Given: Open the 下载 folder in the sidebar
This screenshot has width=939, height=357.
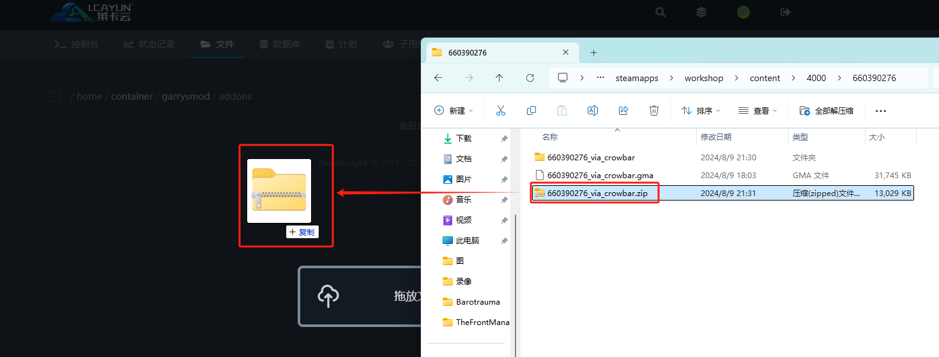Looking at the screenshot, I should coord(463,138).
